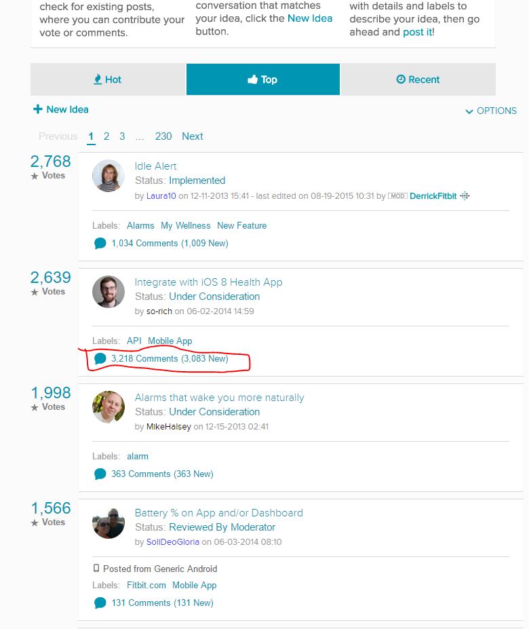Image resolution: width=529 pixels, height=629 pixels.
Task: Click the plus icon for New Idea
Action: pos(38,109)
